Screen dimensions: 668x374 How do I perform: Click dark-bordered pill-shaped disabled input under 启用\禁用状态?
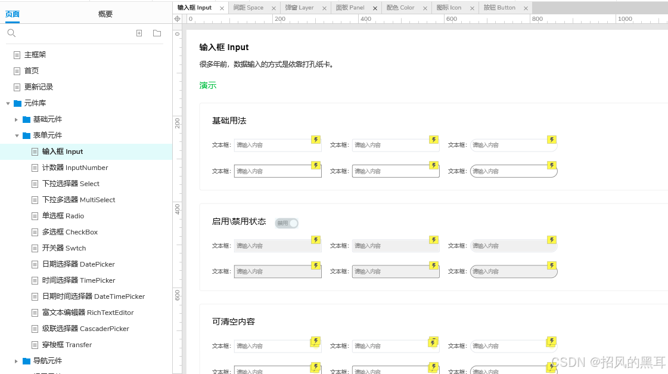tap(514, 271)
